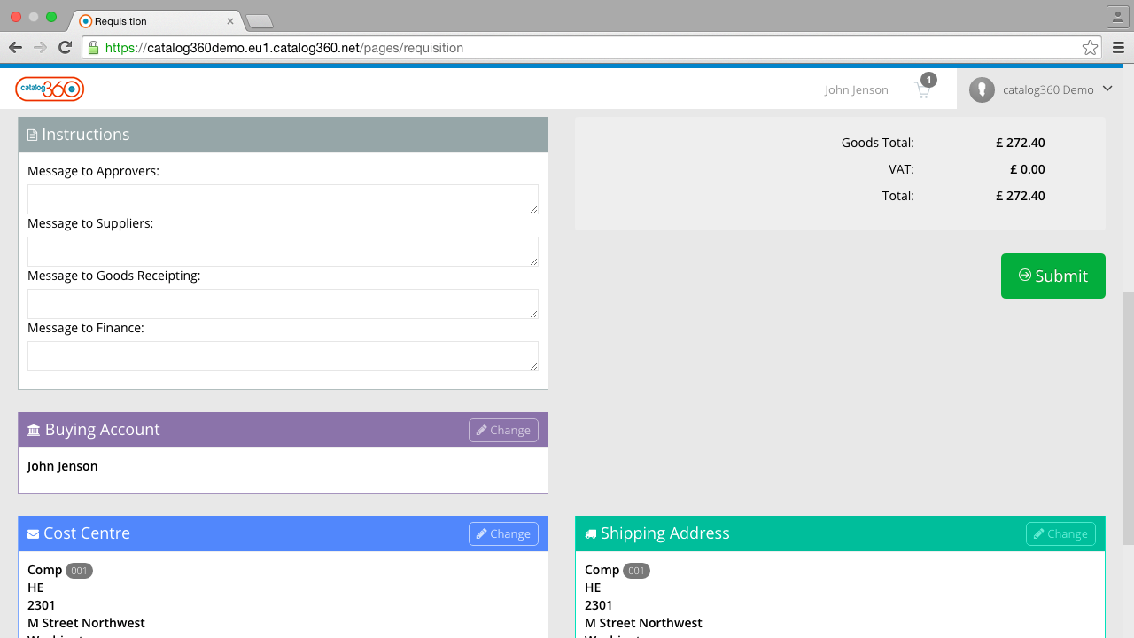
Task: Click the Instructions panel heading
Action: click(86, 135)
